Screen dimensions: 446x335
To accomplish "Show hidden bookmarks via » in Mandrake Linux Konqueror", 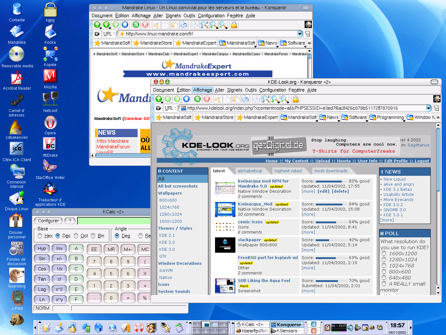I will click(309, 43).
